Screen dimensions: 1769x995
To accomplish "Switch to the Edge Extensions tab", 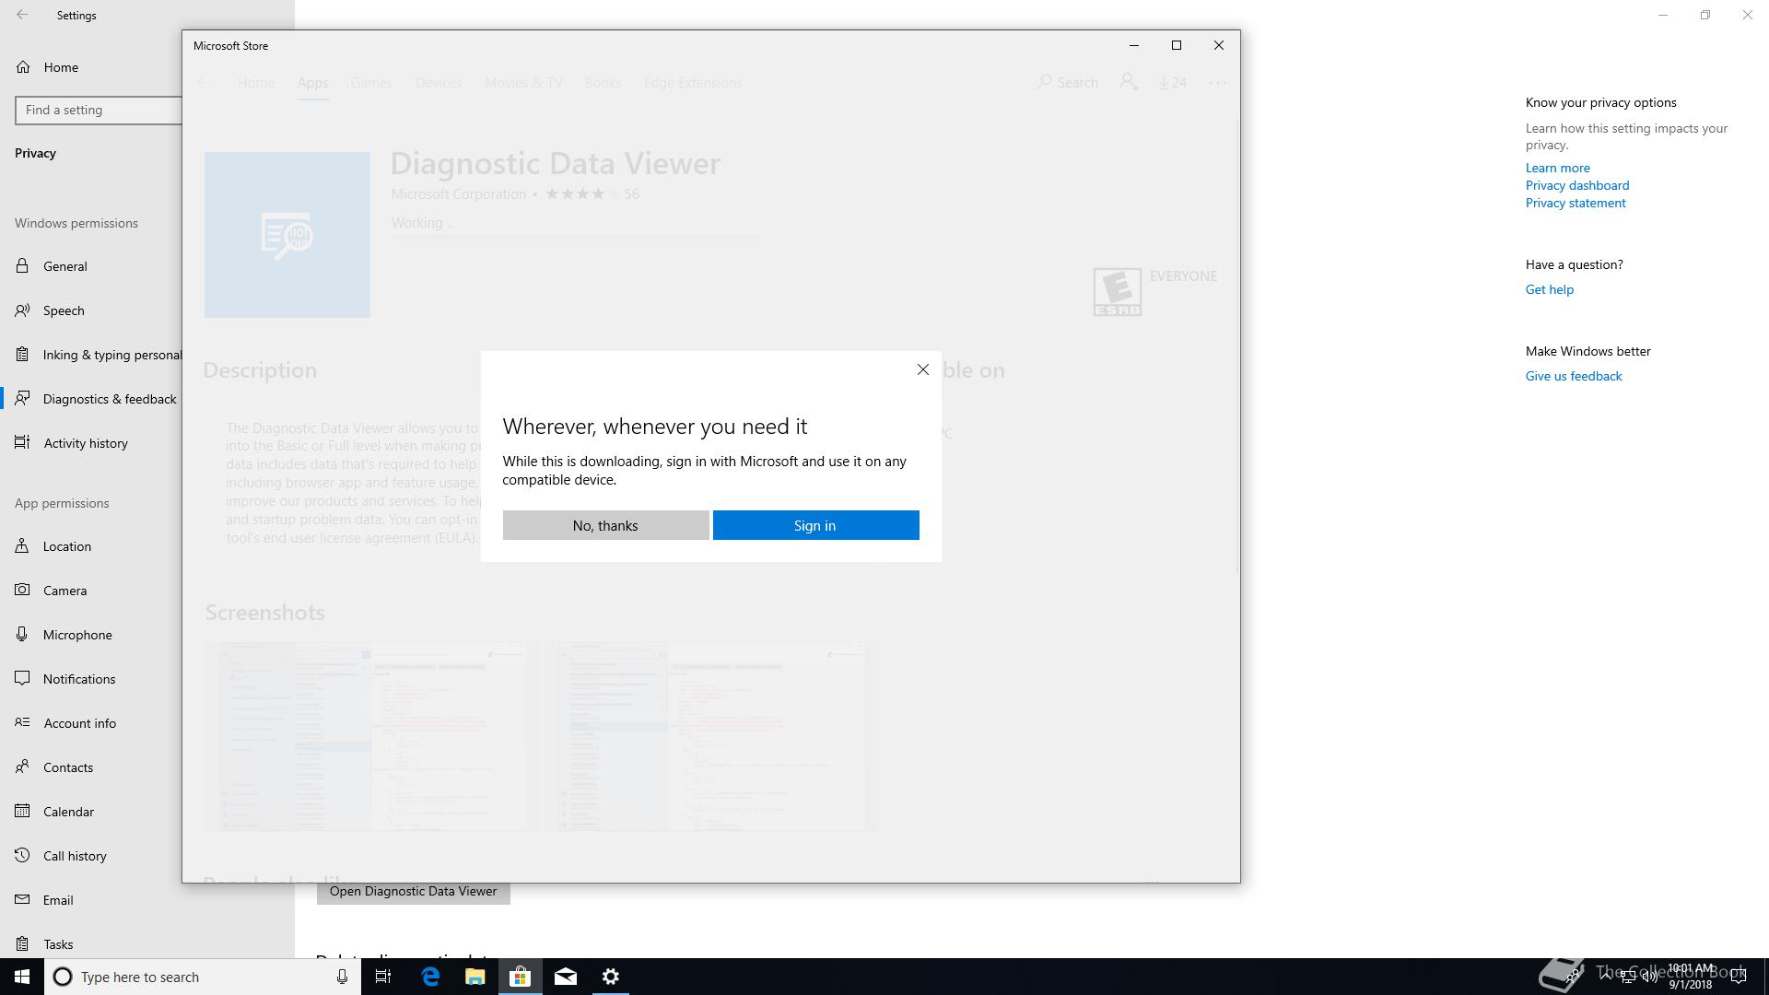I will tap(693, 83).
